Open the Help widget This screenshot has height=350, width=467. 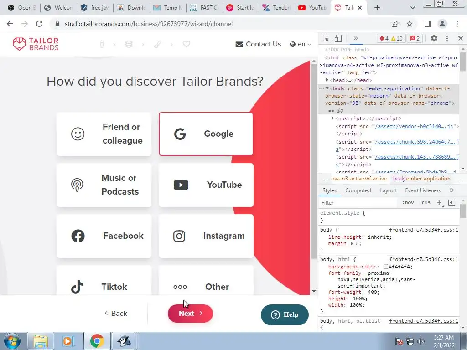point(285,314)
